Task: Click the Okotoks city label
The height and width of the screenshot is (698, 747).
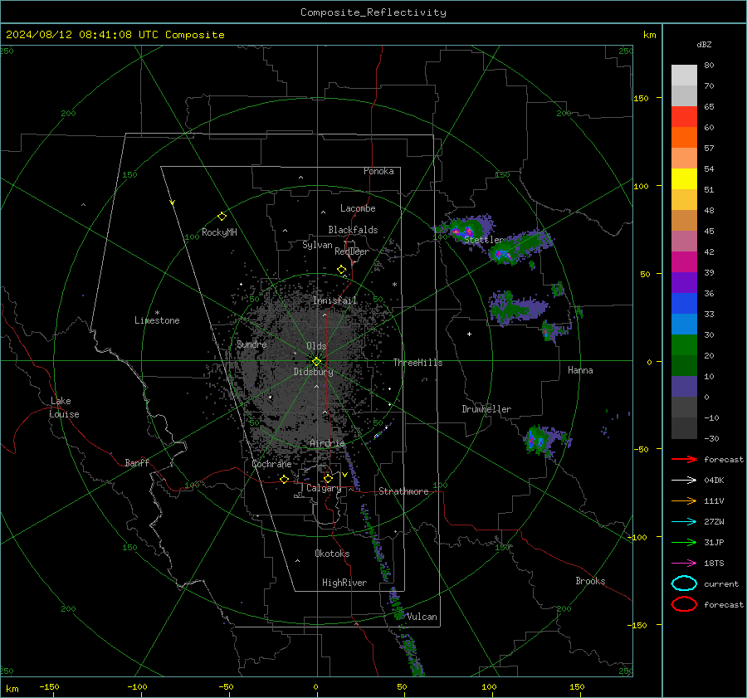Action: point(332,554)
